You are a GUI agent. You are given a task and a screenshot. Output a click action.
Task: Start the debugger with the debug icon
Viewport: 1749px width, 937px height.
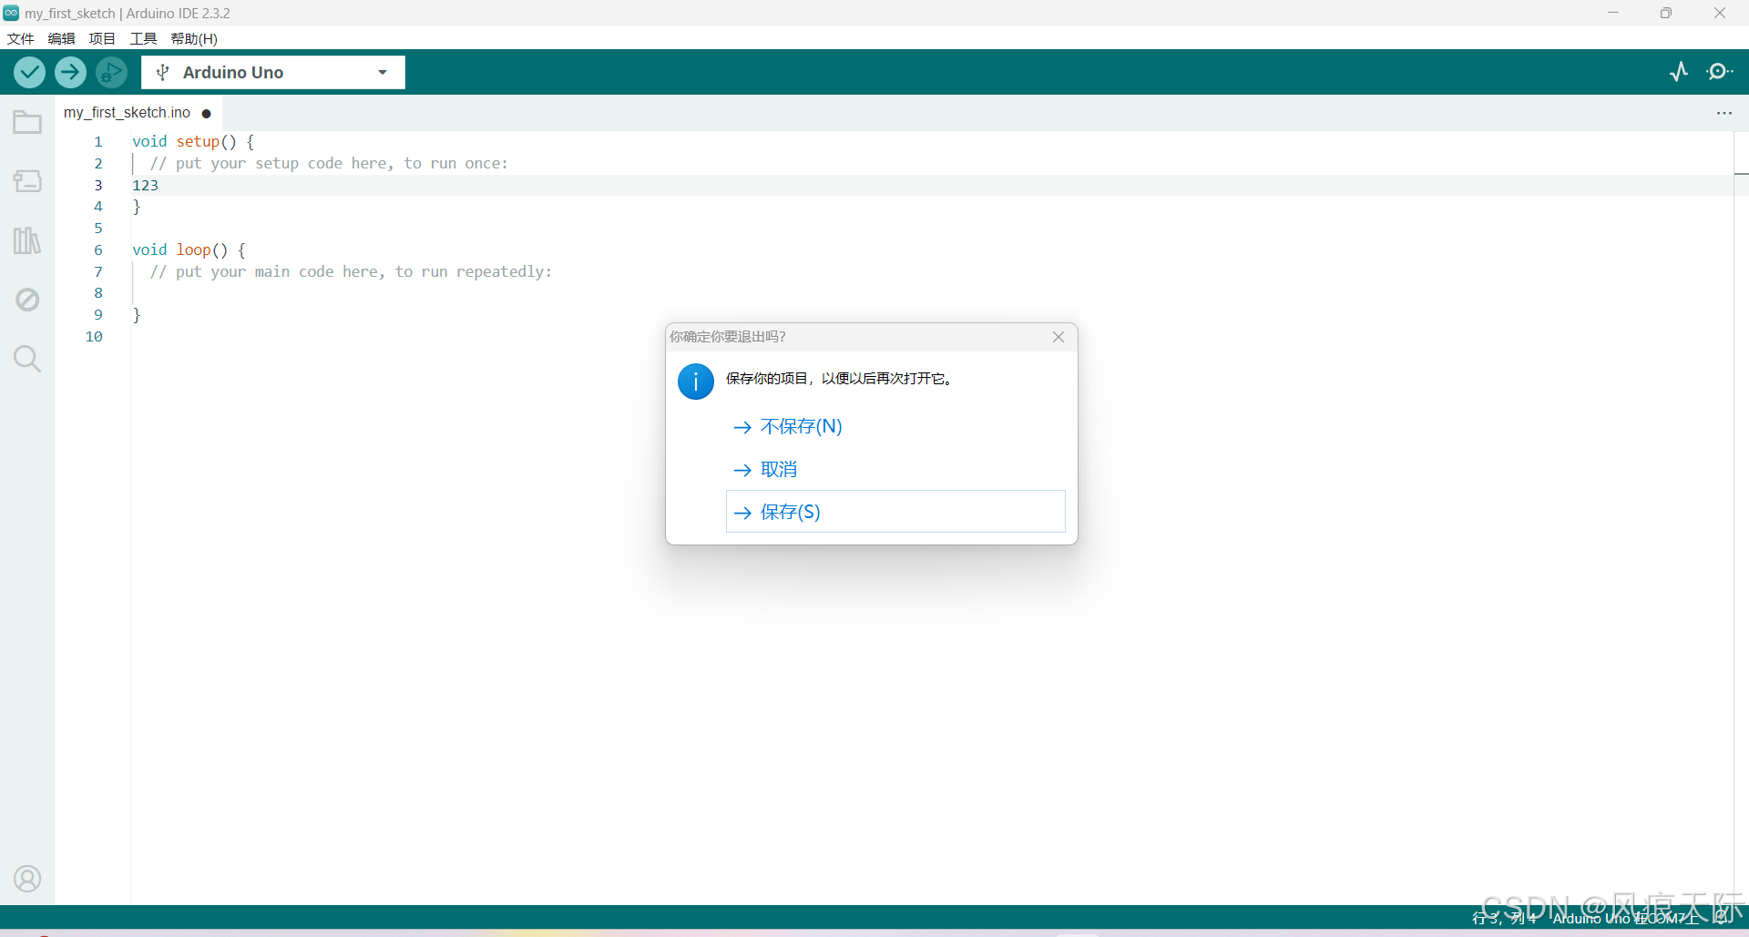pos(111,72)
